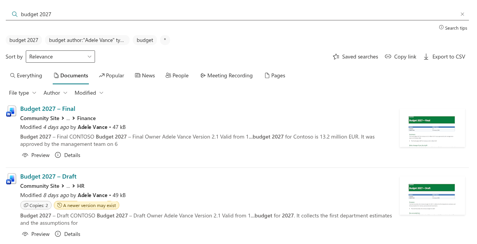
Task: Click the Budget 2027 – Draft thumbnail
Action: (x=432, y=196)
